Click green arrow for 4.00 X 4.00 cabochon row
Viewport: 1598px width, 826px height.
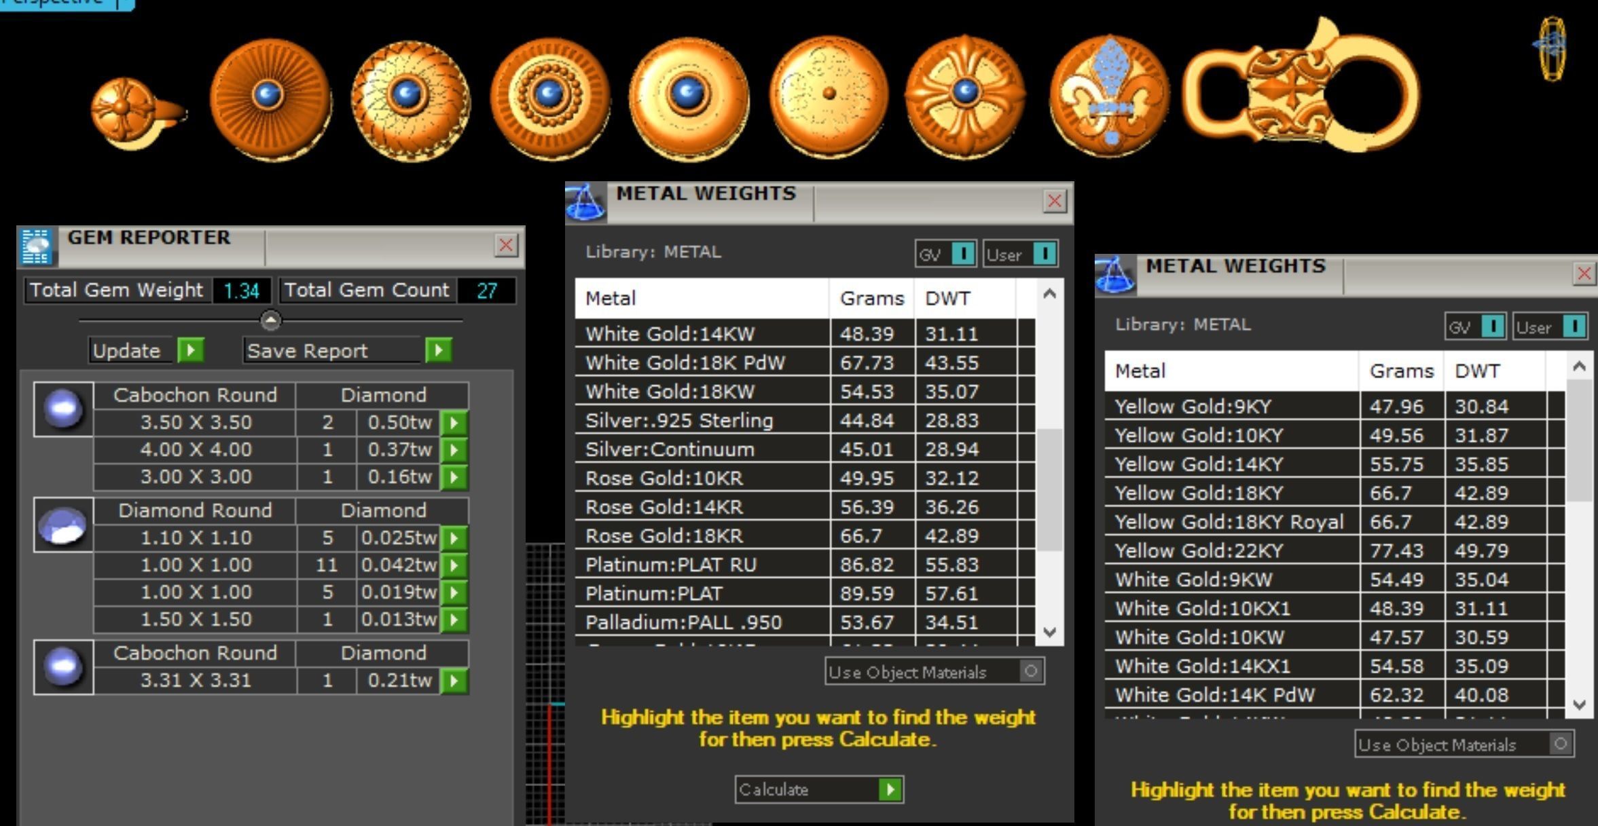[454, 450]
